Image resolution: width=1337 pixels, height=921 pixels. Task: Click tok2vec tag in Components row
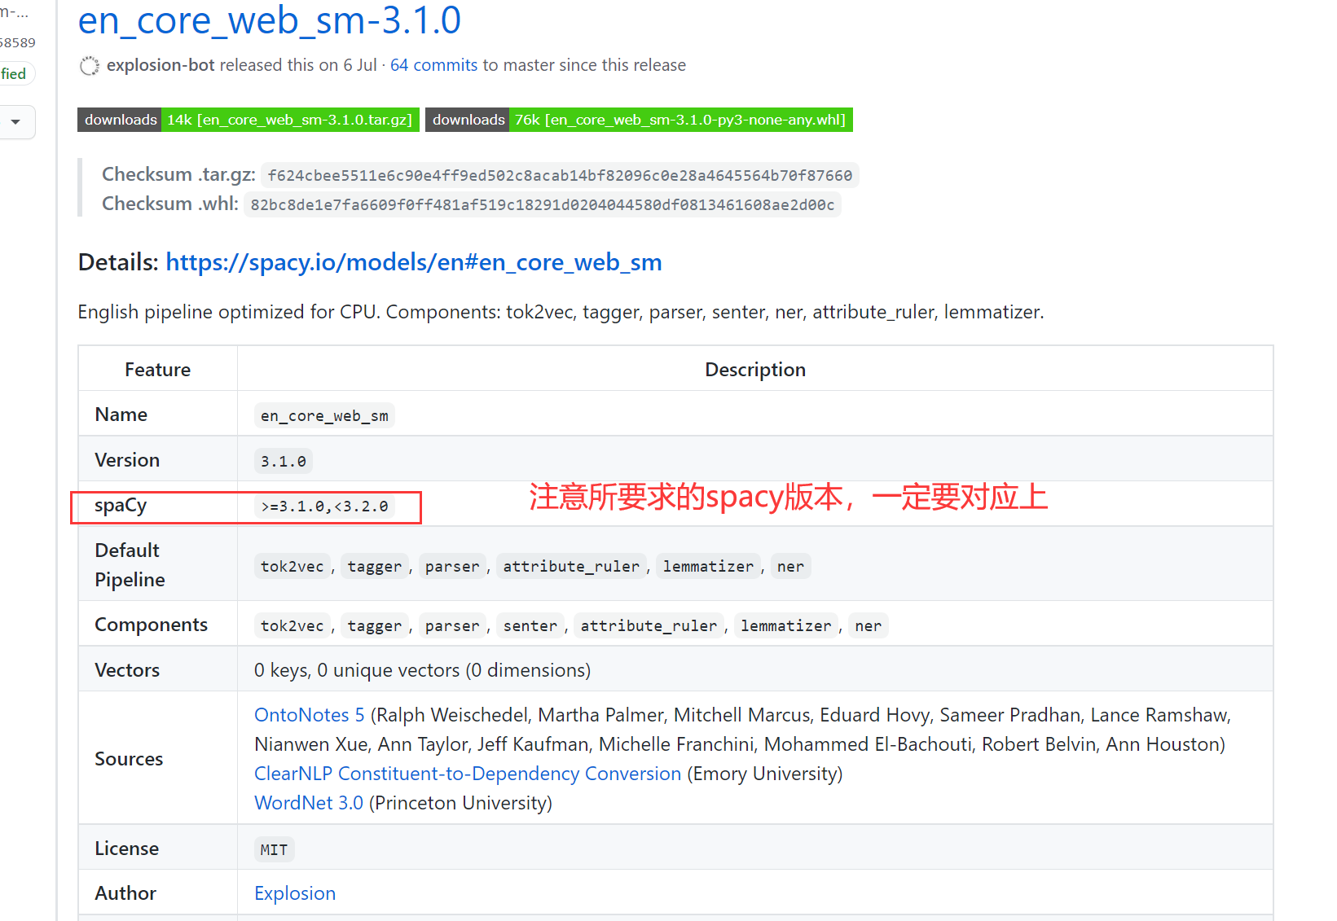point(292,626)
